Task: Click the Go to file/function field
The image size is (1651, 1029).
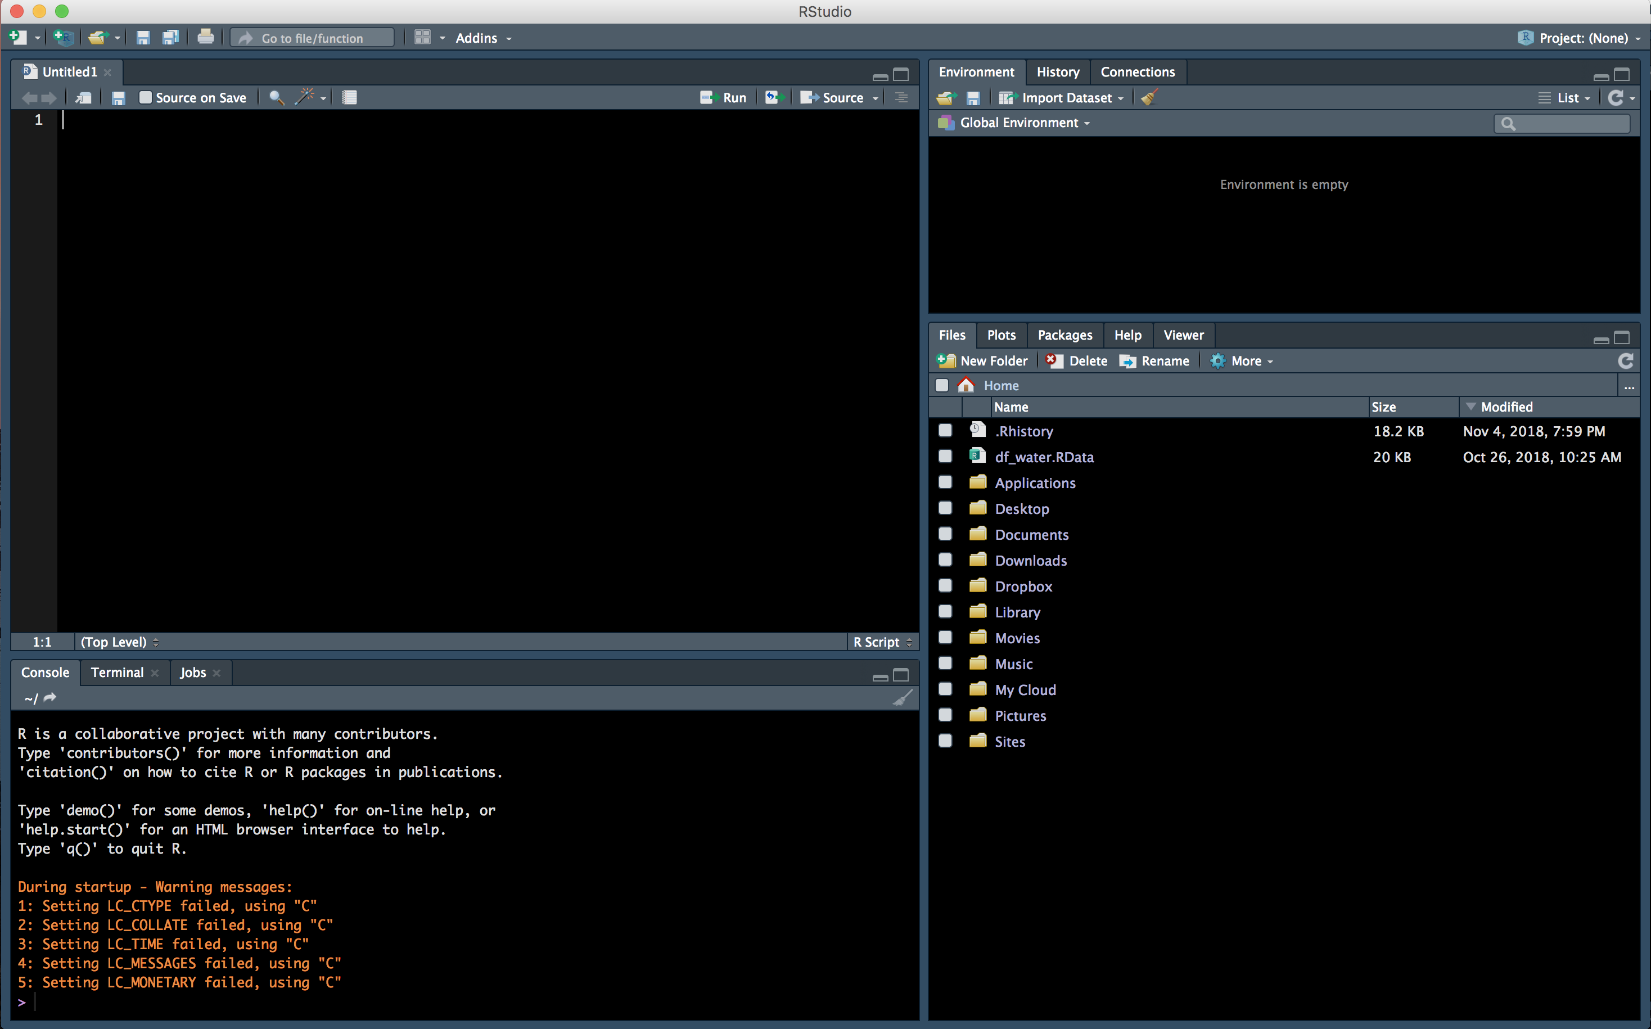Action: pyautogui.click(x=313, y=38)
